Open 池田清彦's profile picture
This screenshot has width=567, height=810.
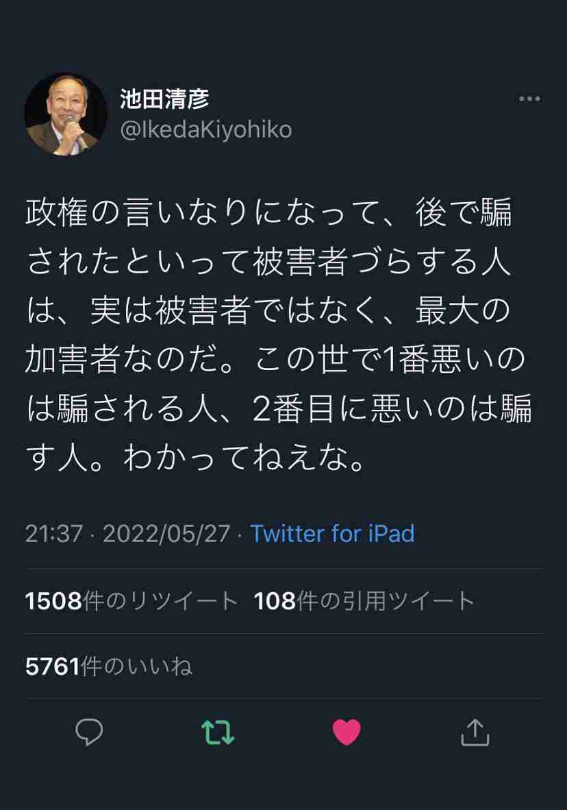66,114
